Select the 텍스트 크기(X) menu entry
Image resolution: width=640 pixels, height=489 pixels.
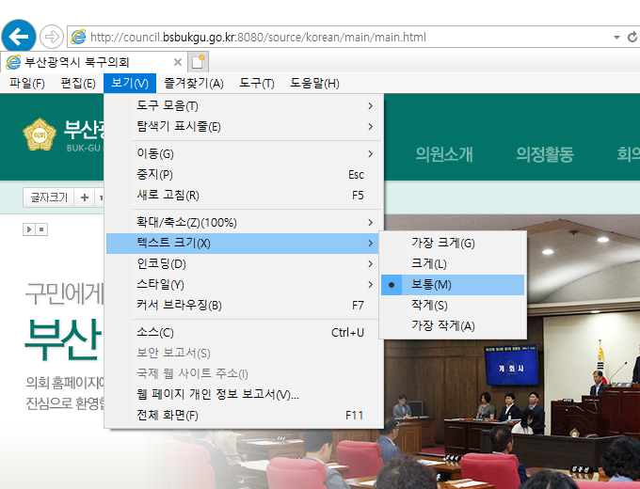click(244, 244)
